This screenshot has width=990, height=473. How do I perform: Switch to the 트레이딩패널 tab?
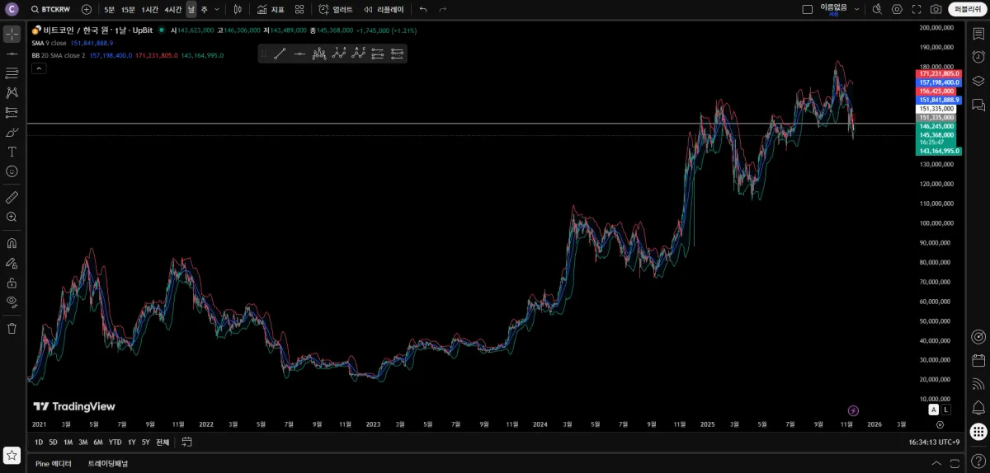(x=108, y=464)
